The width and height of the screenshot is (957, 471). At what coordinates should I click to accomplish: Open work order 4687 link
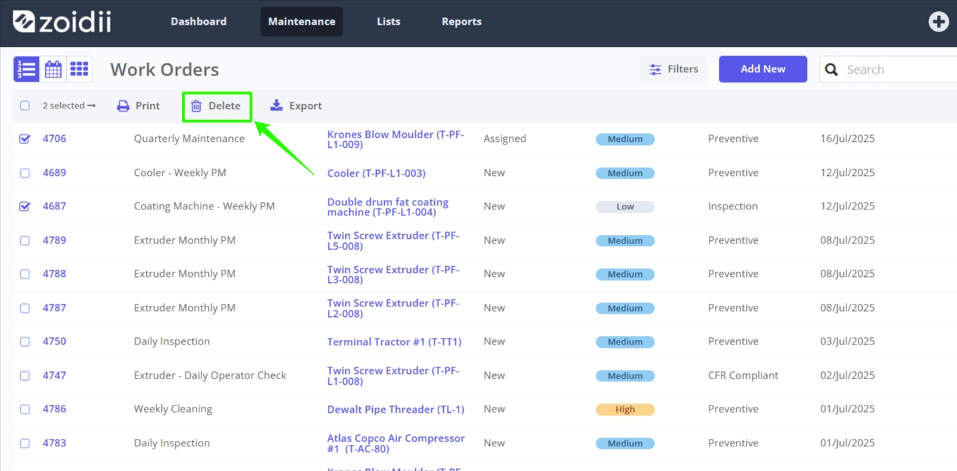tap(54, 206)
